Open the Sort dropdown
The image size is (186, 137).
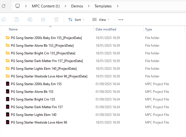(76, 20)
